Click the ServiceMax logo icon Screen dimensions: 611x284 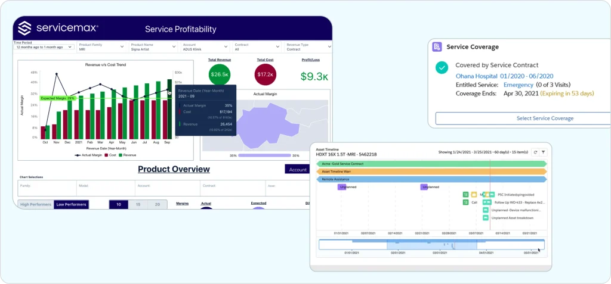coord(24,29)
